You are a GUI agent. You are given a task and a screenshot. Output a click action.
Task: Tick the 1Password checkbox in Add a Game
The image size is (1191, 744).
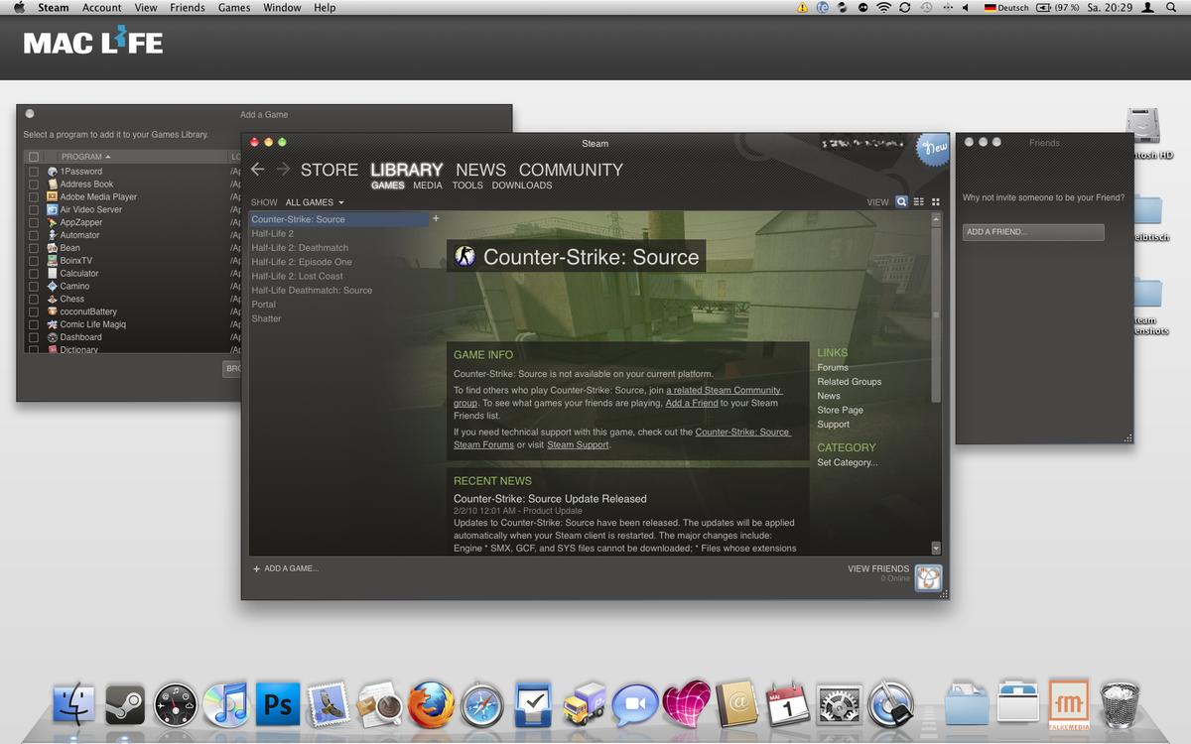tap(34, 172)
